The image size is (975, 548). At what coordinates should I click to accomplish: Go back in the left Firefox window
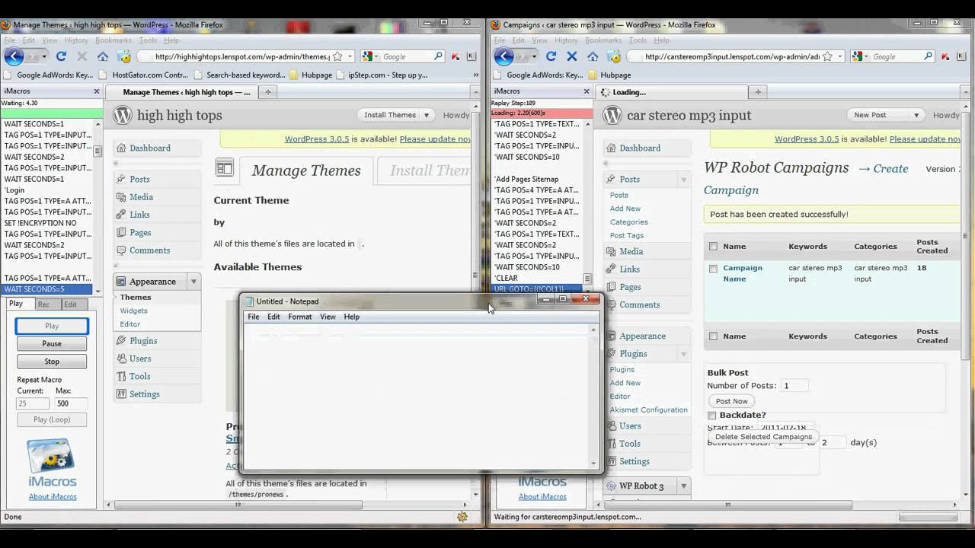pyautogui.click(x=14, y=56)
